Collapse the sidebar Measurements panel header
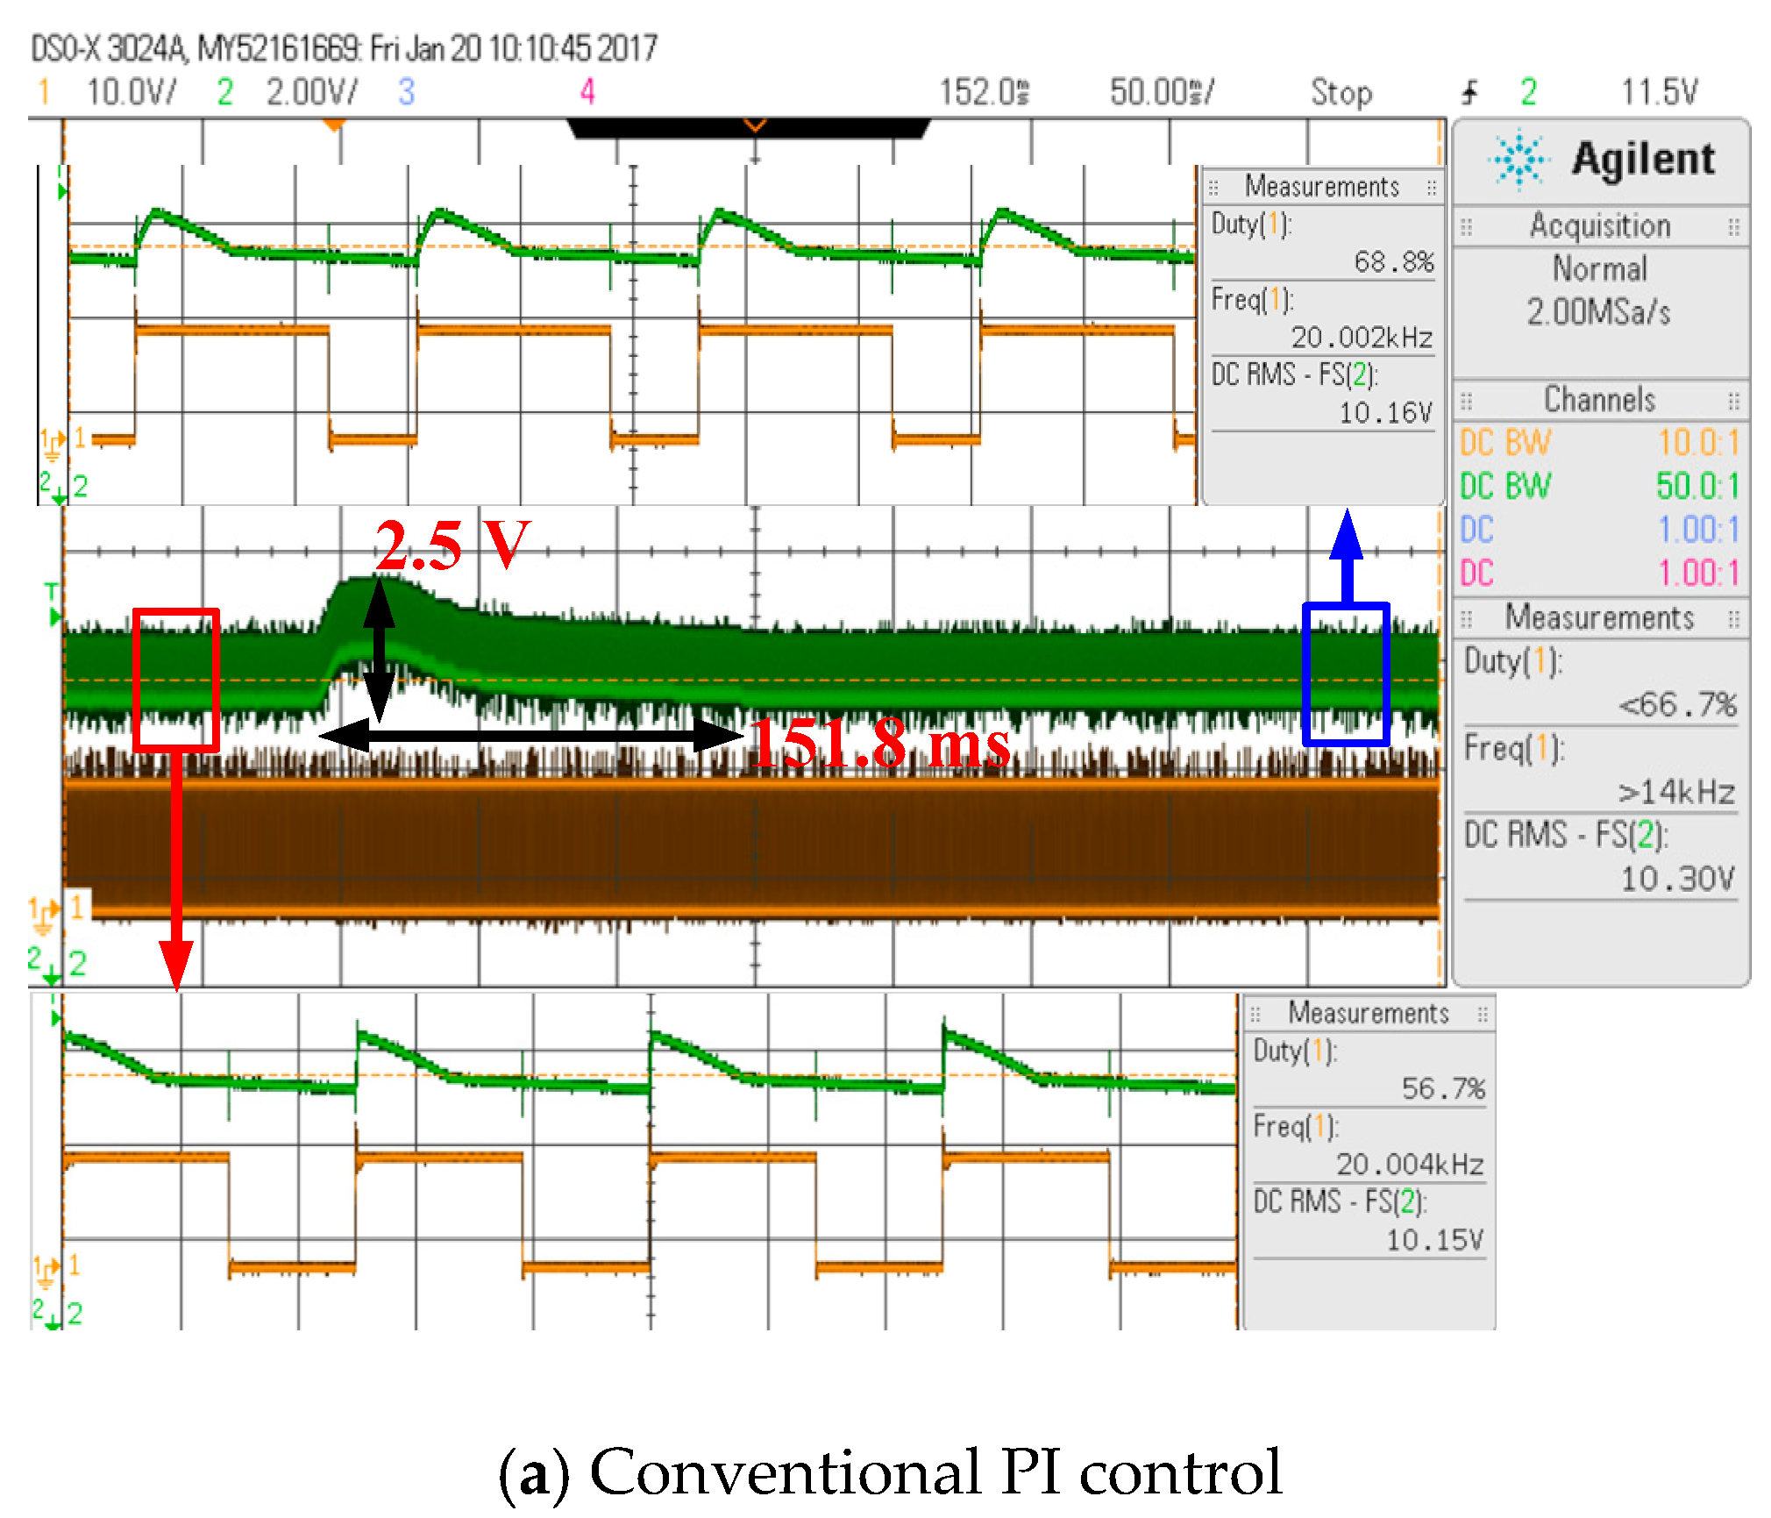Viewport: 1771px width, 1518px height. (x=1600, y=618)
